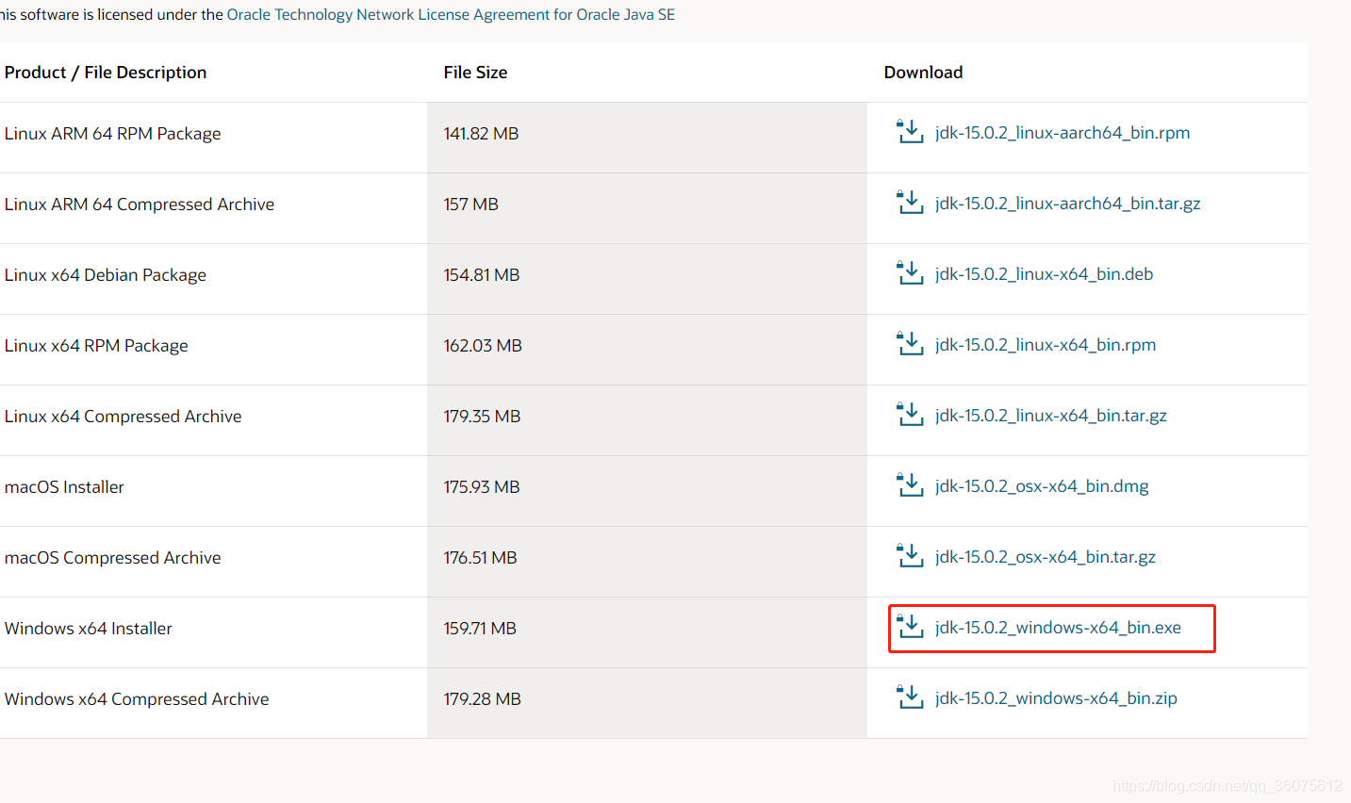1351x803 pixels.
Task: Select Windows x64 Installer text
Action: point(89,629)
